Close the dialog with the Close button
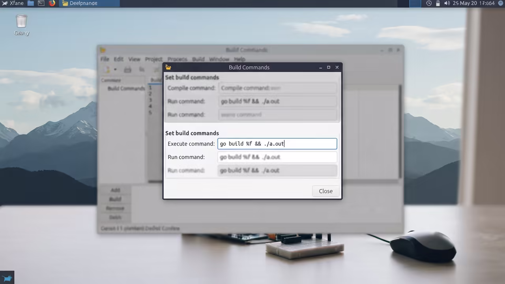Image resolution: width=505 pixels, height=284 pixels. (325, 191)
